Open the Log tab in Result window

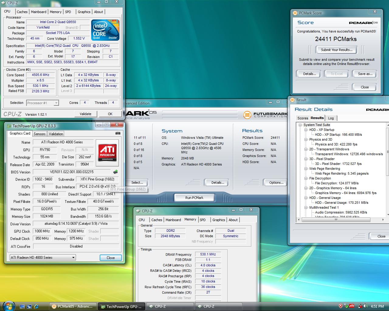click(331, 118)
